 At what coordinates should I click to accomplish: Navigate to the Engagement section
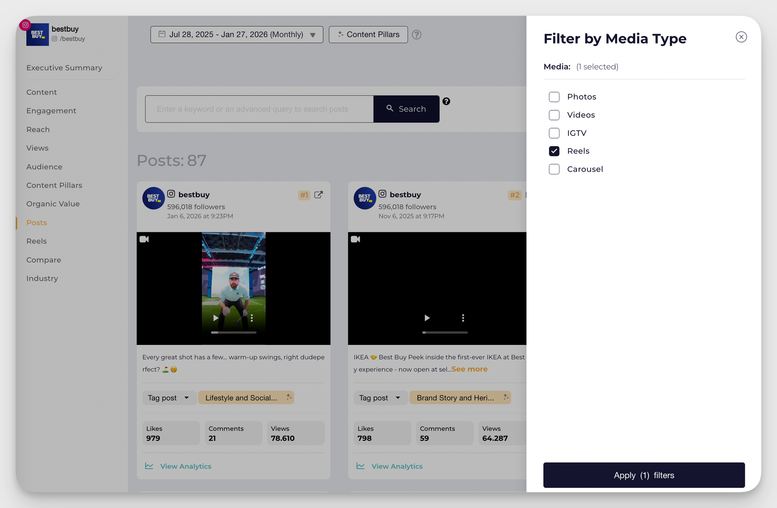coord(51,111)
